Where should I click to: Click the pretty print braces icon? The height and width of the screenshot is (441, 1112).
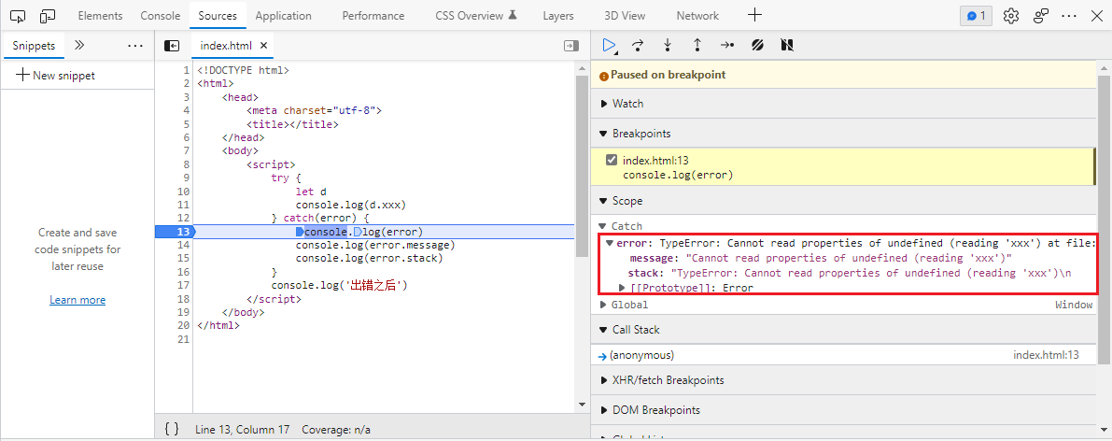tap(172, 429)
